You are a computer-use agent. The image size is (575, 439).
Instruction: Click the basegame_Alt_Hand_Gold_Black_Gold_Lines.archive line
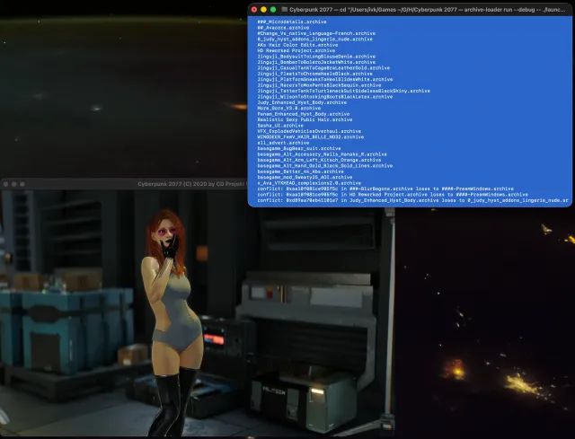tap(325, 165)
